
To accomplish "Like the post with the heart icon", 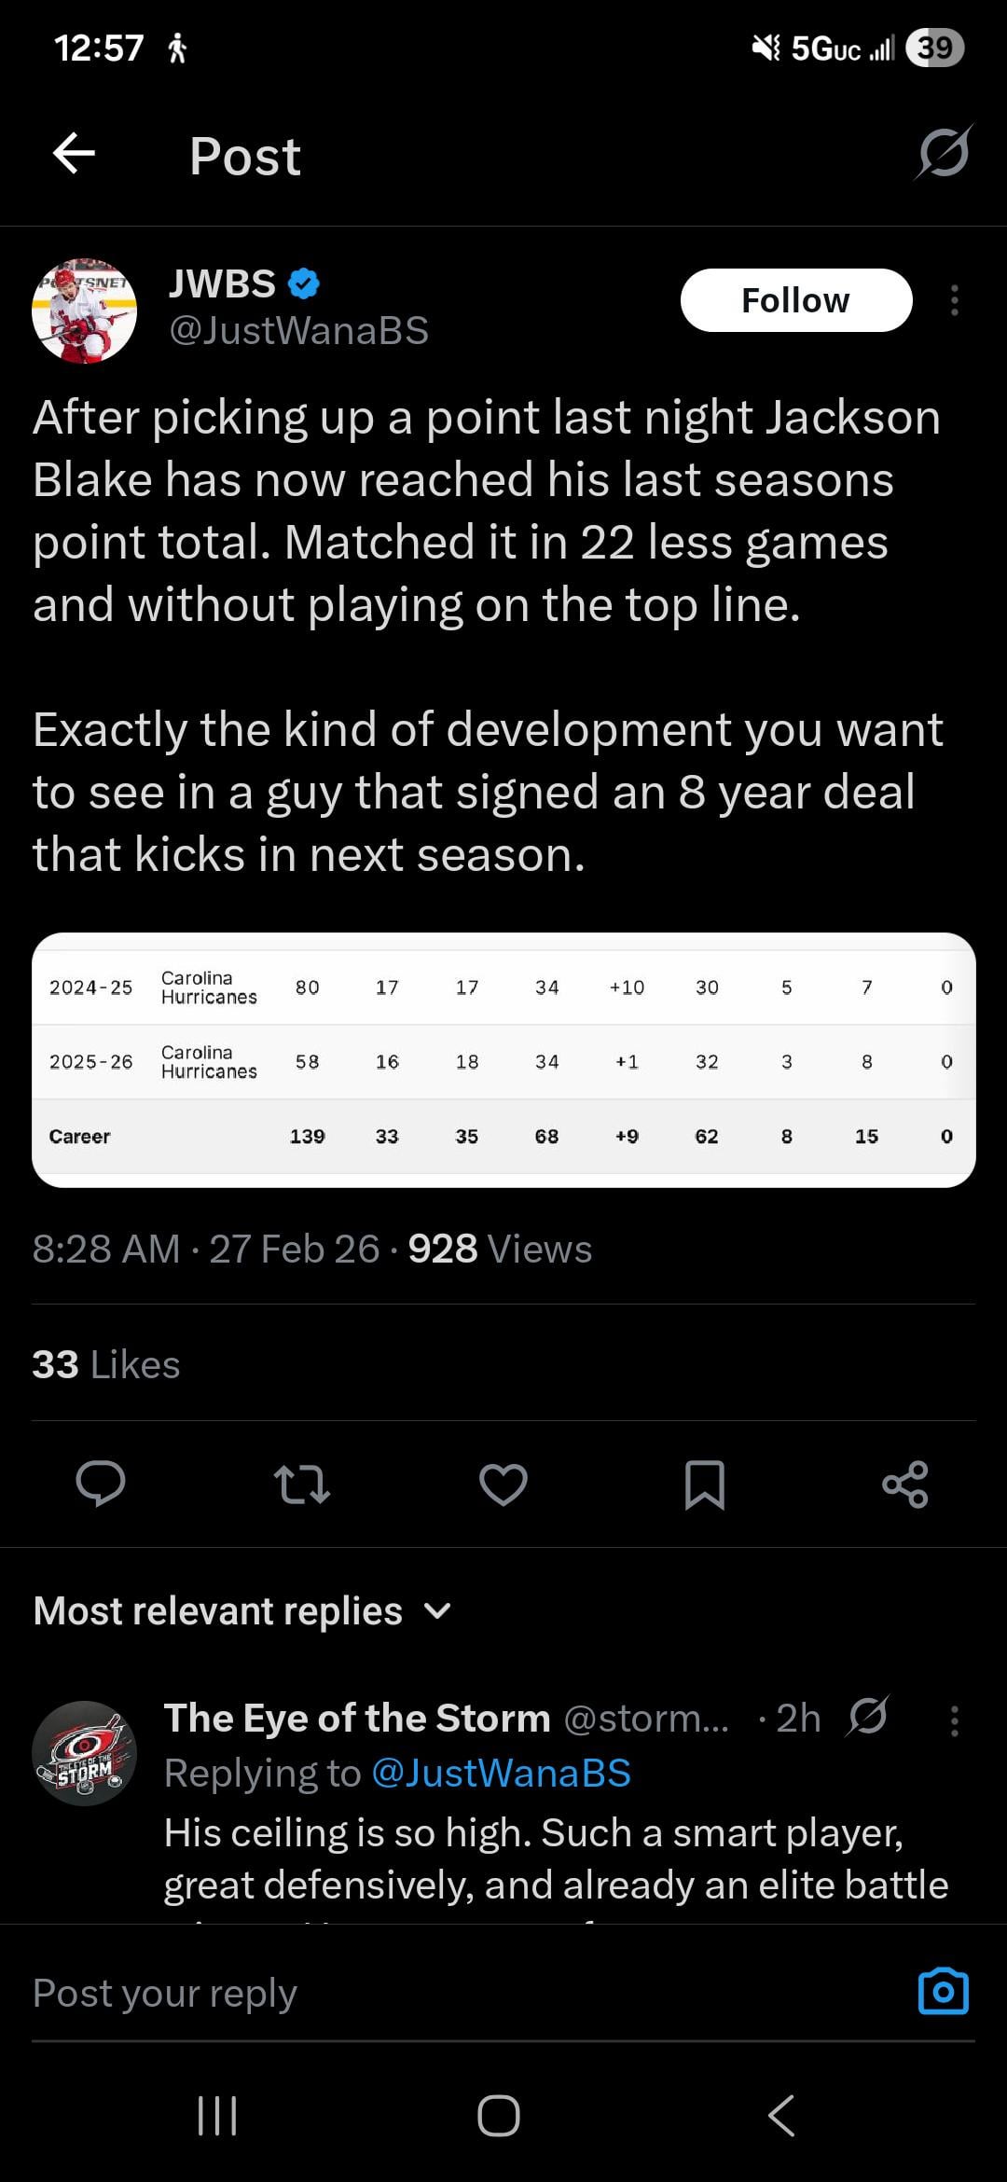I will click(504, 1484).
